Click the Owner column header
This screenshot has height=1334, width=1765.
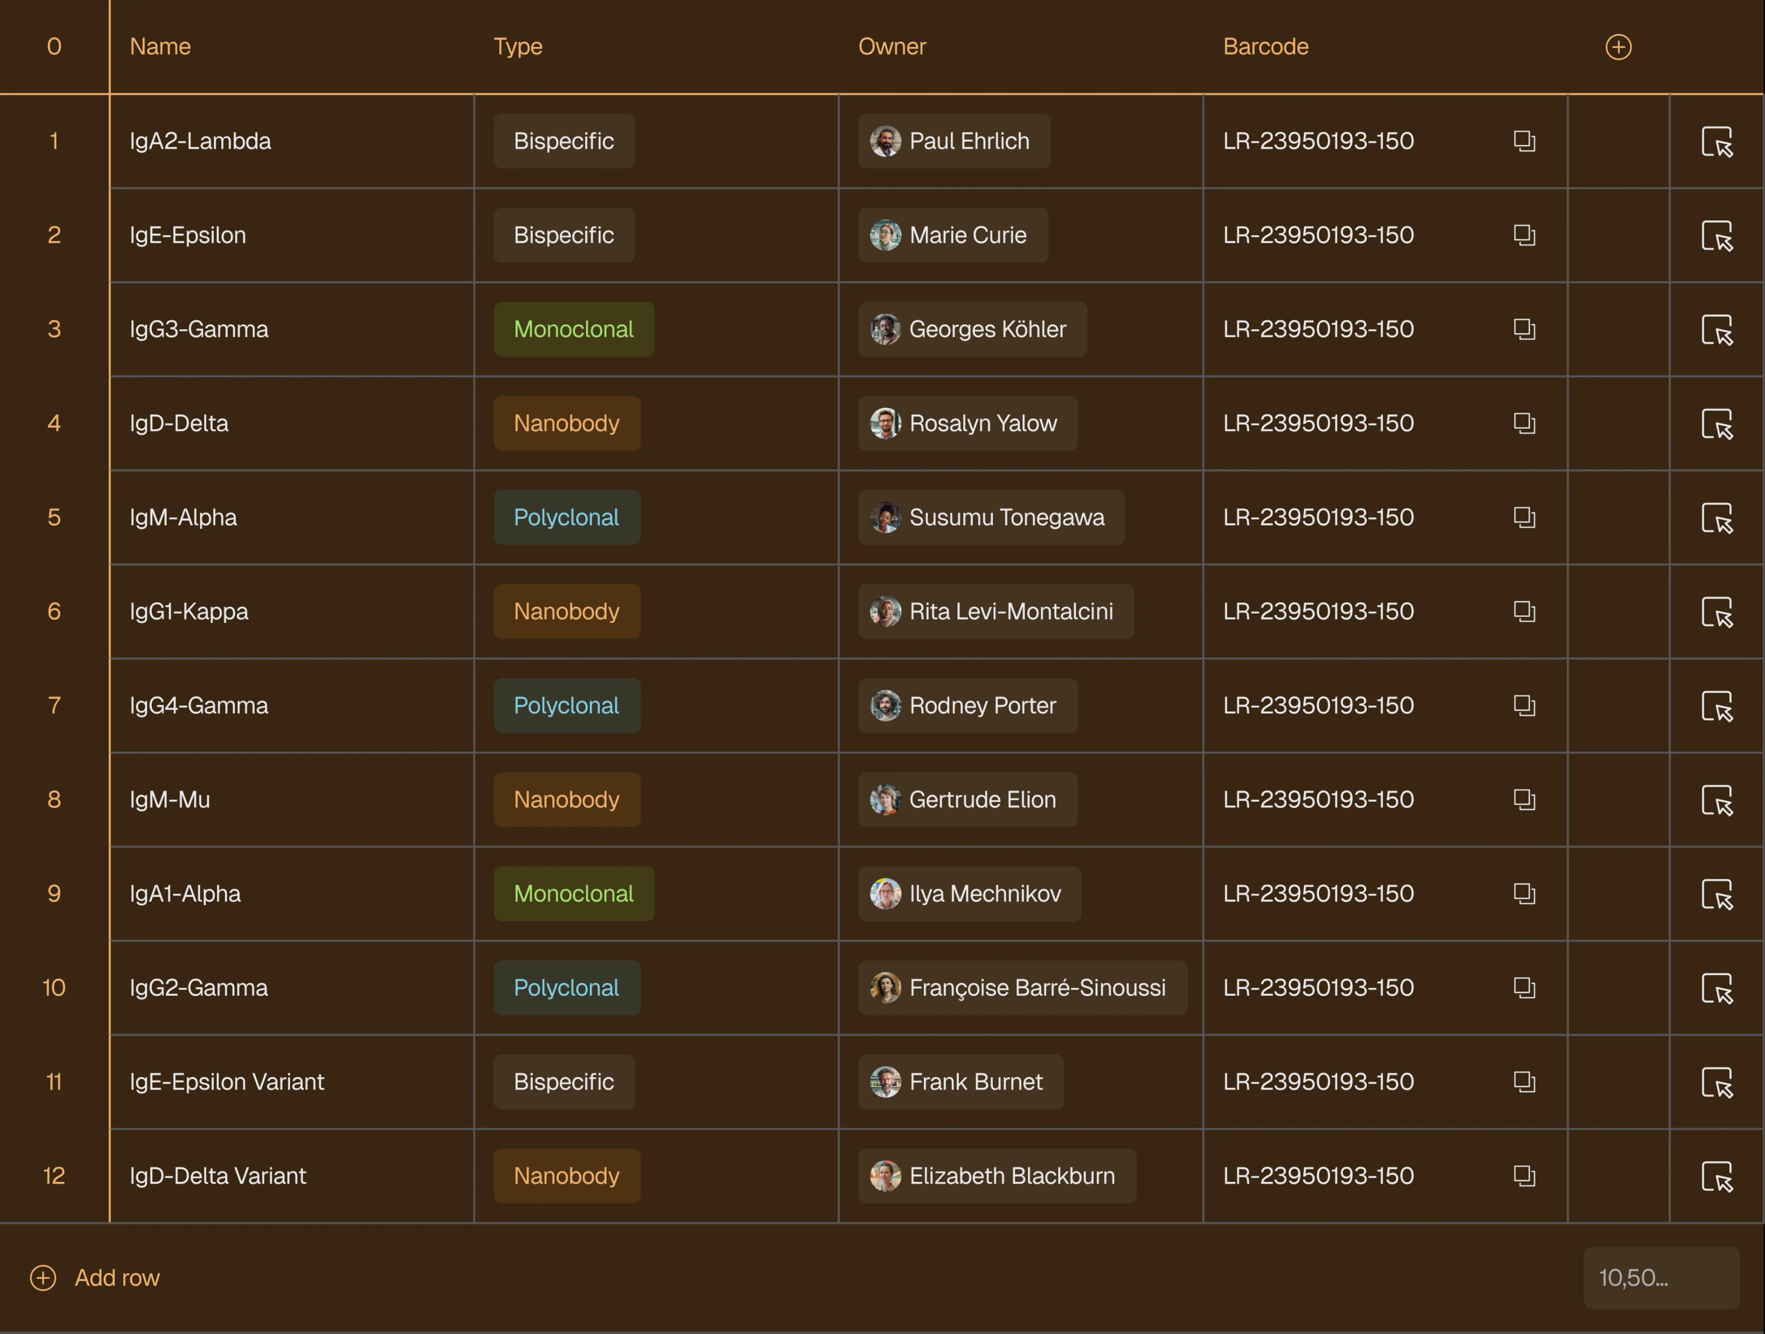pyautogui.click(x=892, y=46)
